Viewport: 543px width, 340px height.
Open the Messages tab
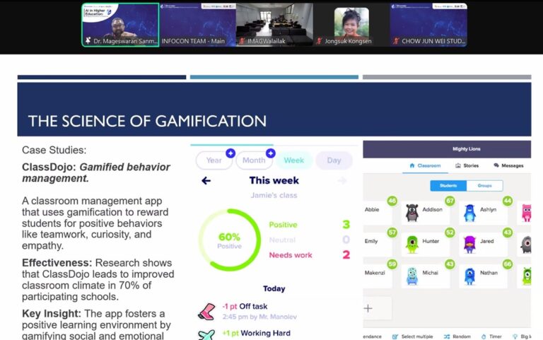point(508,165)
